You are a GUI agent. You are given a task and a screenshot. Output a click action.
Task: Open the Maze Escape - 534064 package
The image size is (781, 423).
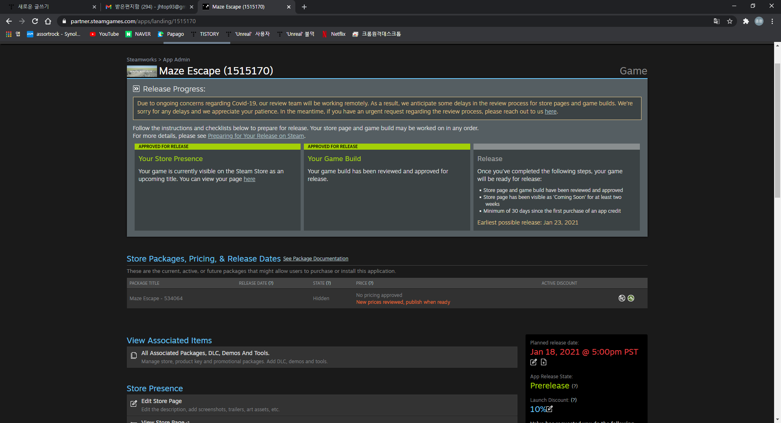click(156, 299)
